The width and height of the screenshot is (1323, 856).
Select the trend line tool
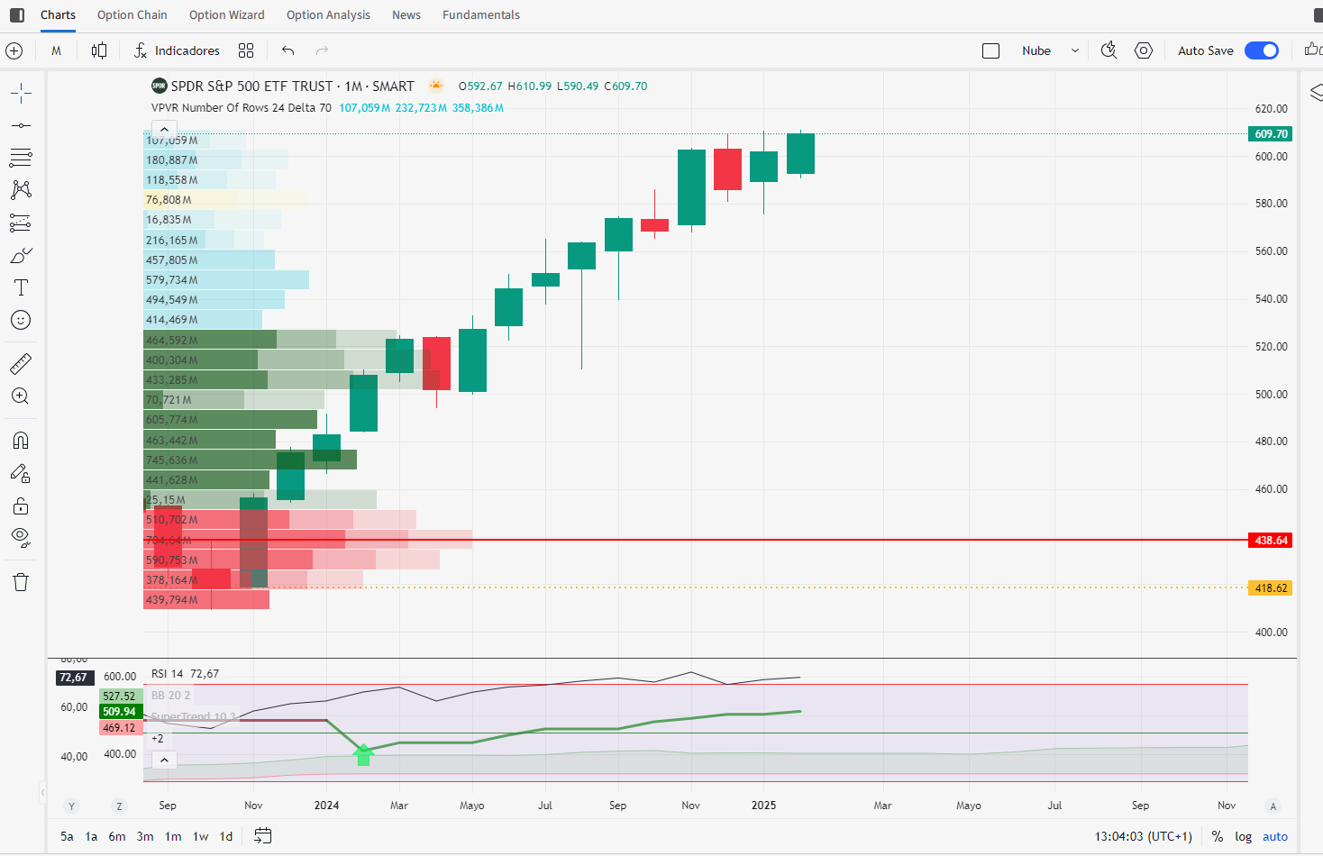click(21, 125)
